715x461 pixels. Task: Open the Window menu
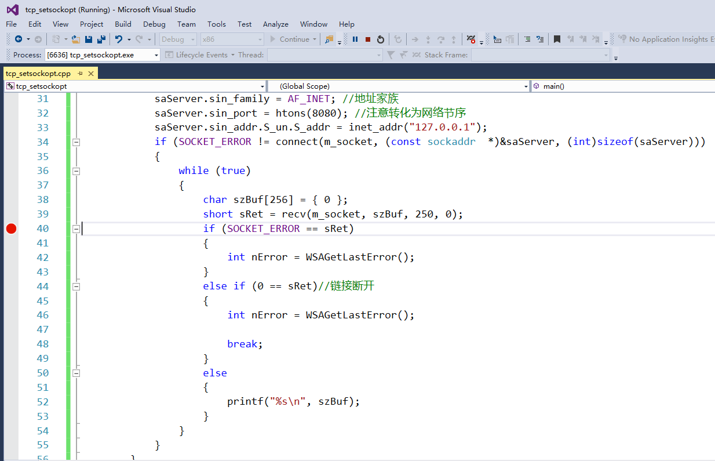pyautogui.click(x=313, y=24)
